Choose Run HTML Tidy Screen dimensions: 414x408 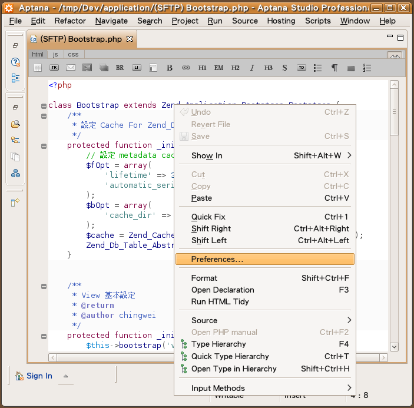[265, 301]
